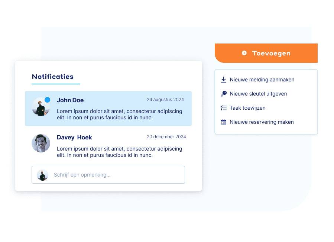Image resolution: width=334 pixels, height=242 pixels.
Task: Click the checklist icon for Taak toewijzen
Action: click(x=224, y=108)
